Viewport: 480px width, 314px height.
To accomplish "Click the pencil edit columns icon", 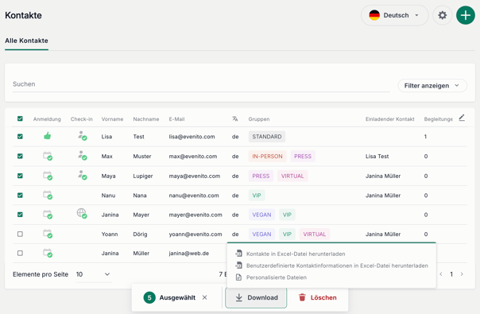I will coord(462,118).
